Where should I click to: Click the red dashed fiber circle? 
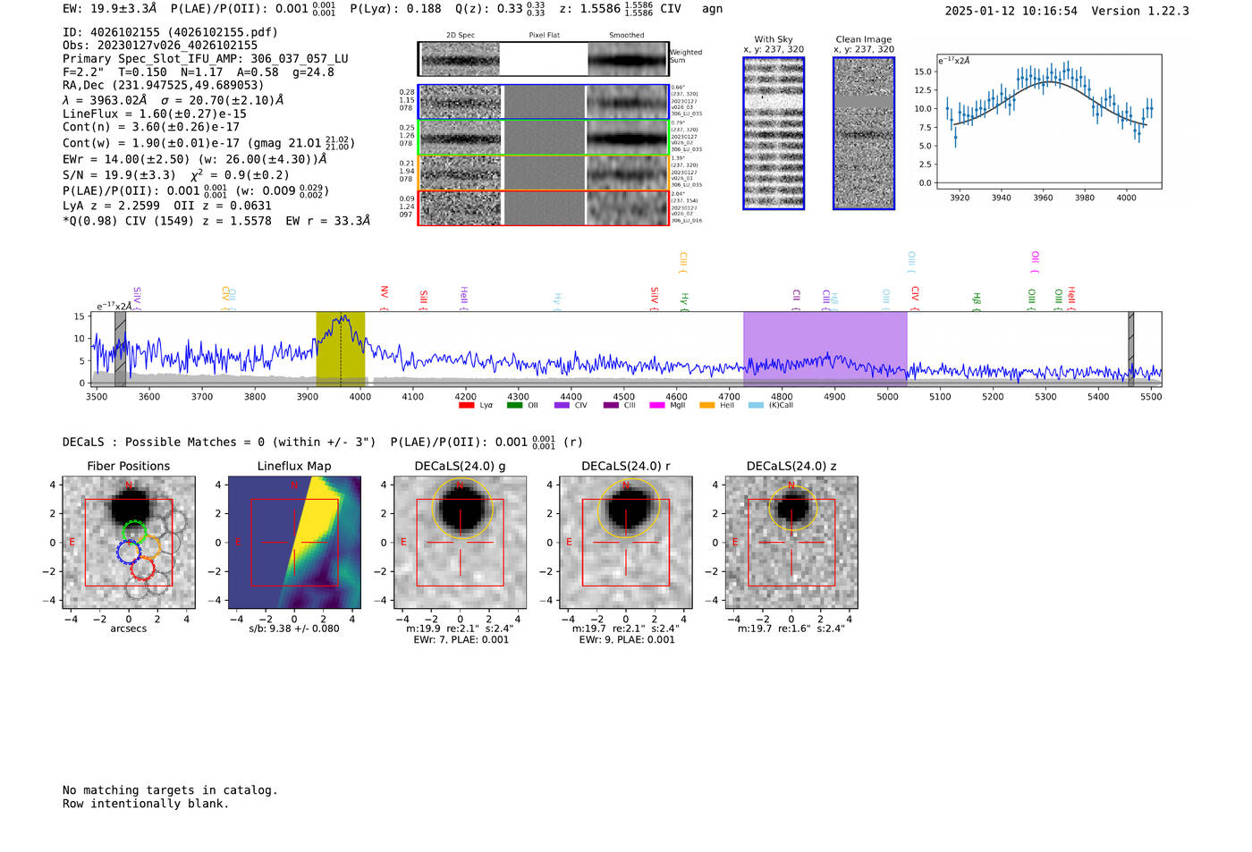click(x=143, y=567)
